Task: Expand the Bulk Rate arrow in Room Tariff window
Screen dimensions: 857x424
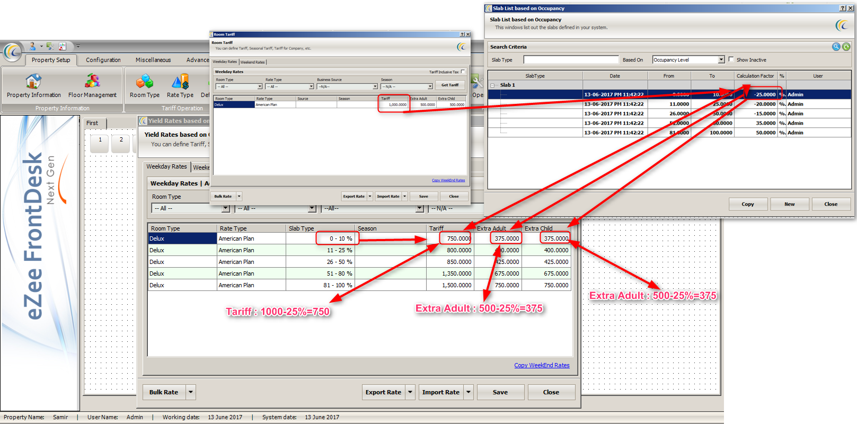Action: 239,196
